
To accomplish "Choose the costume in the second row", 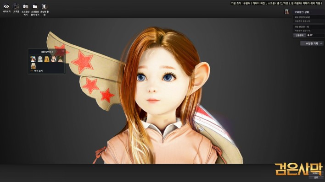I will click(33, 66).
